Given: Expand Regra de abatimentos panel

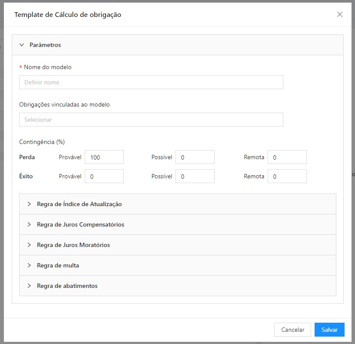Looking at the screenshot, I should tap(177, 286).
